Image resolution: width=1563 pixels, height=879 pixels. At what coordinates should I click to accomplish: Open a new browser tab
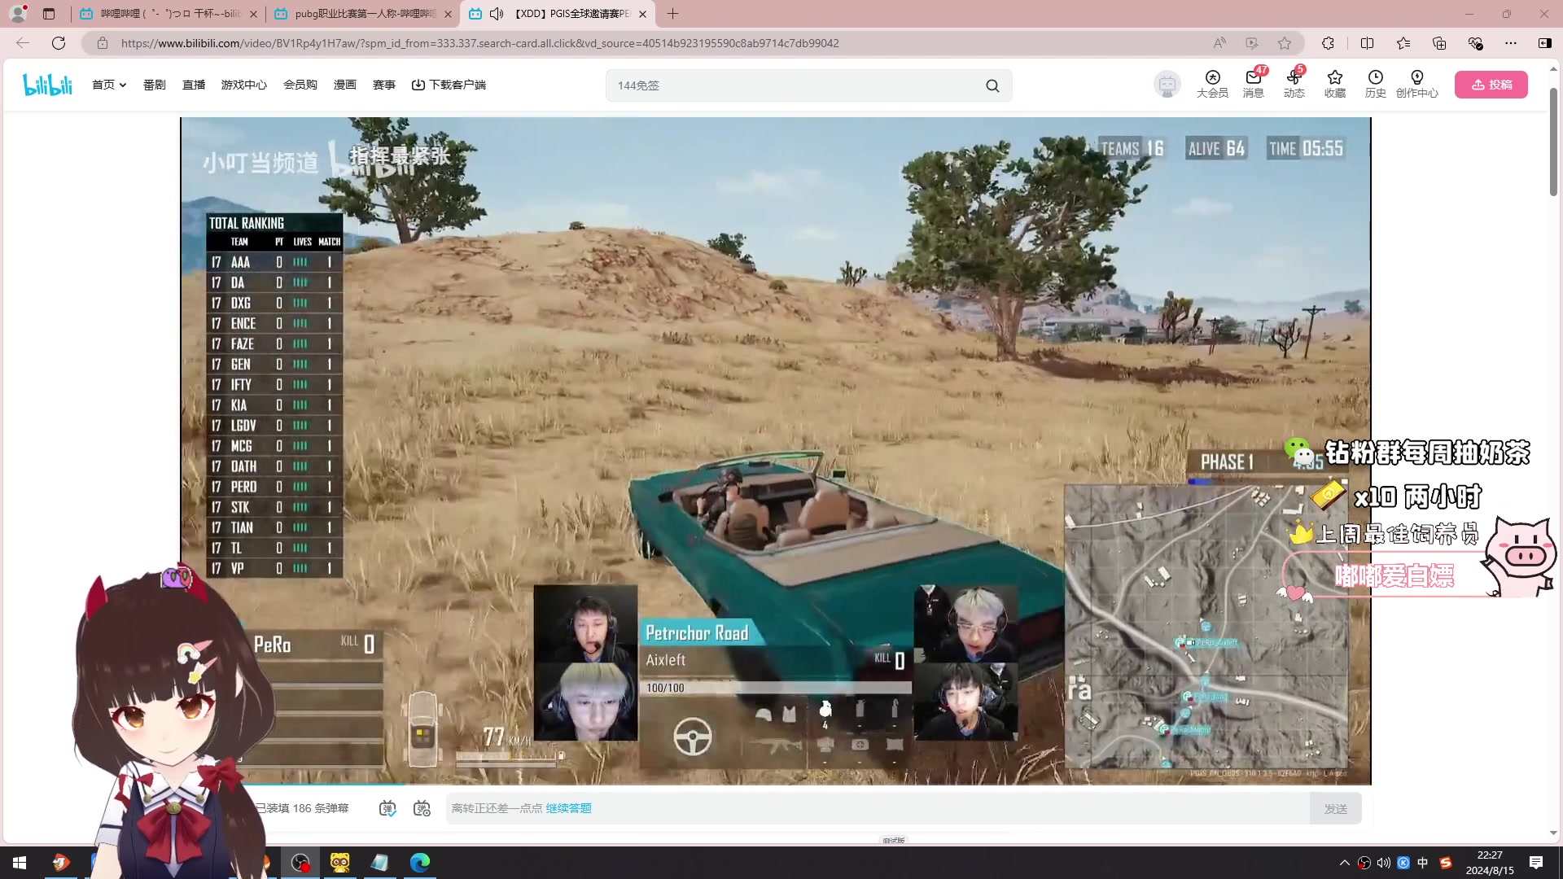[672, 14]
